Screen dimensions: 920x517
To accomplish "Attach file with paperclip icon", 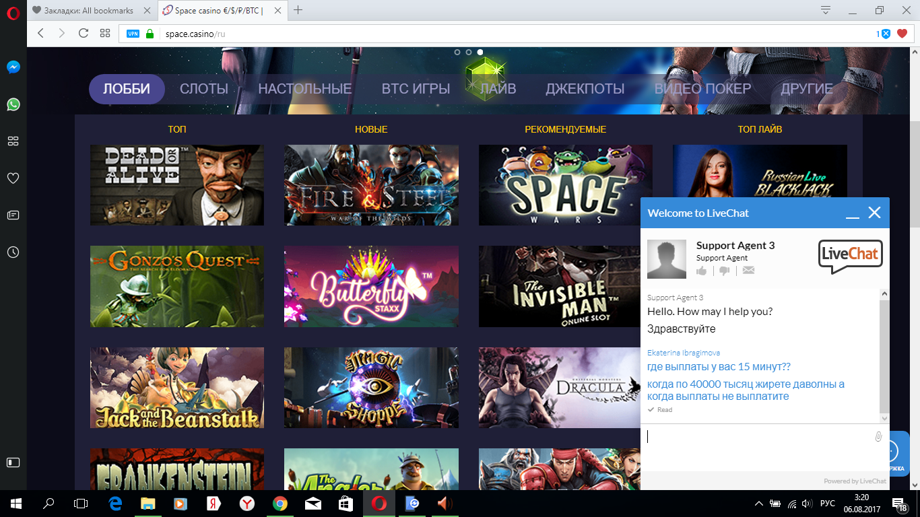I will coord(878,437).
